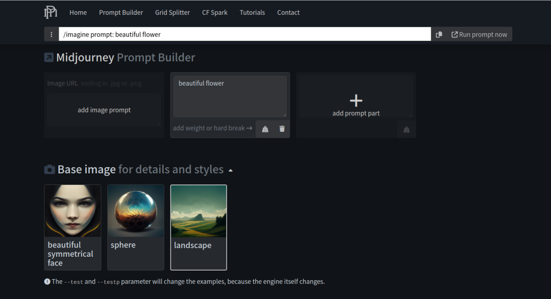Screen dimensions: 551x299
Task: Navigate to CF Spark
Action: click(215, 12)
